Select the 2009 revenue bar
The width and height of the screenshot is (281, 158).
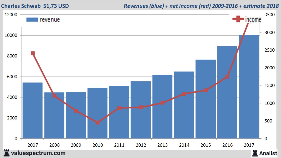[x=76, y=115]
